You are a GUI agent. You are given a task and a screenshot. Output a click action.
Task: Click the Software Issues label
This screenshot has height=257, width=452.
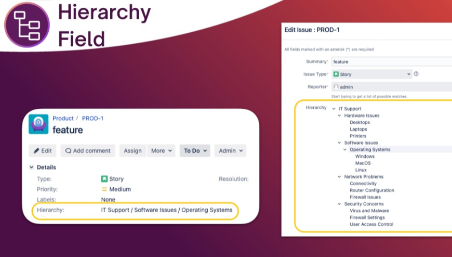(361, 143)
